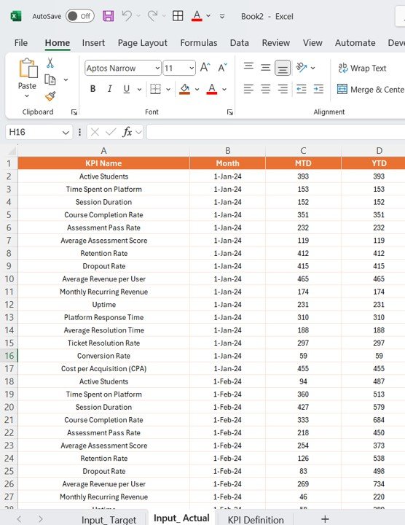Align text left in the cell
Screen dimensions: 405x525
248,89
